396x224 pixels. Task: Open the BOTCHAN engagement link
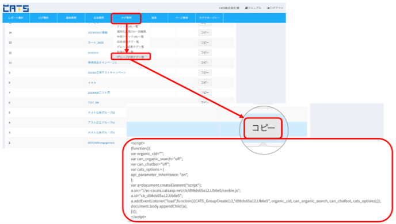click(101, 143)
